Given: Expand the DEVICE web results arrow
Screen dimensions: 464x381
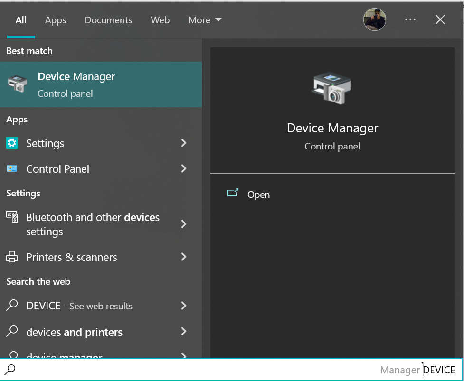Looking at the screenshot, I should pyautogui.click(x=184, y=306).
